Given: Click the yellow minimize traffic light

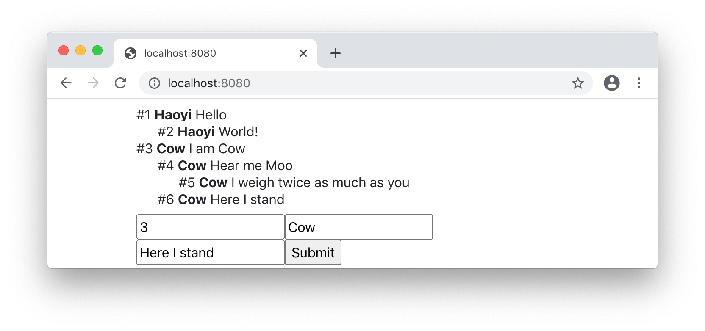Looking at the screenshot, I should pyautogui.click(x=80, y=50).
